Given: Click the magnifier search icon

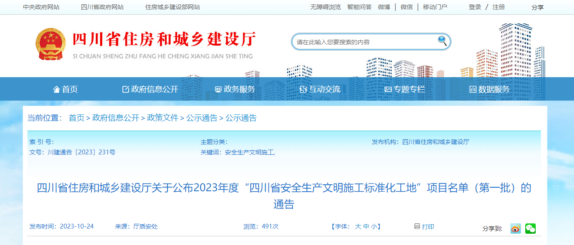Looking at the screenshot, I should tap(442, 41).
